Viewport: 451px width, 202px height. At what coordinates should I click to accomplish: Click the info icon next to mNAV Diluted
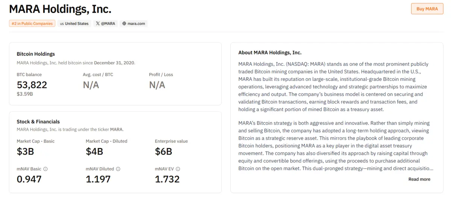(118, 169)
